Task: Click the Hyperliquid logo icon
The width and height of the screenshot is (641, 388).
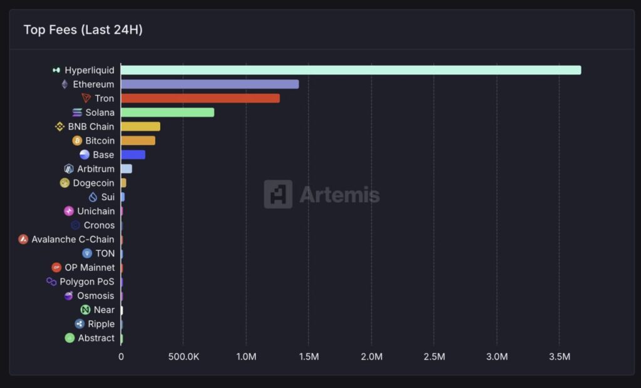Action: [56, 70]
